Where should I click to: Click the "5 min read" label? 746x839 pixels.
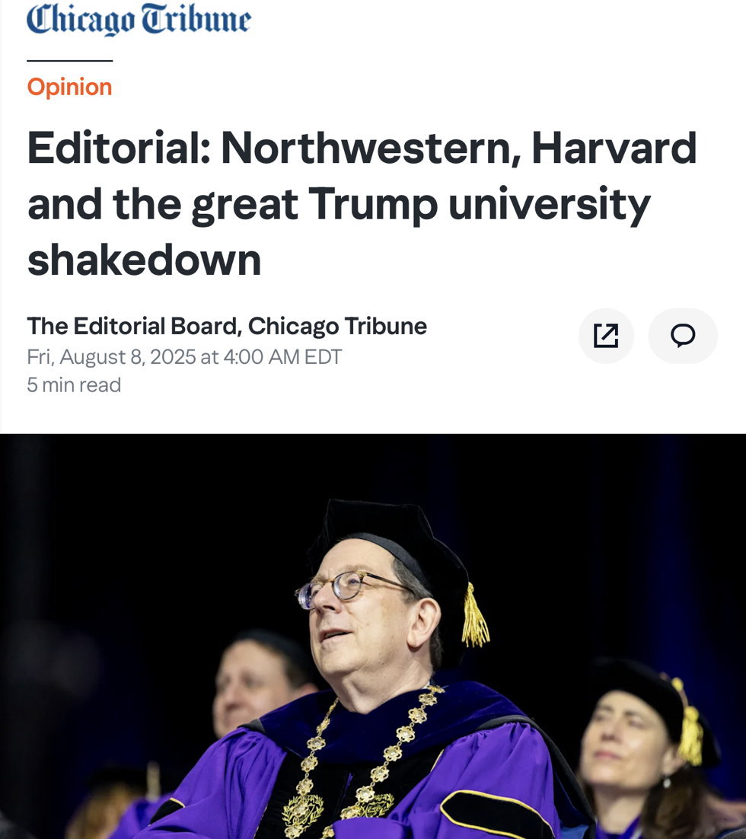tap(74, 385)
